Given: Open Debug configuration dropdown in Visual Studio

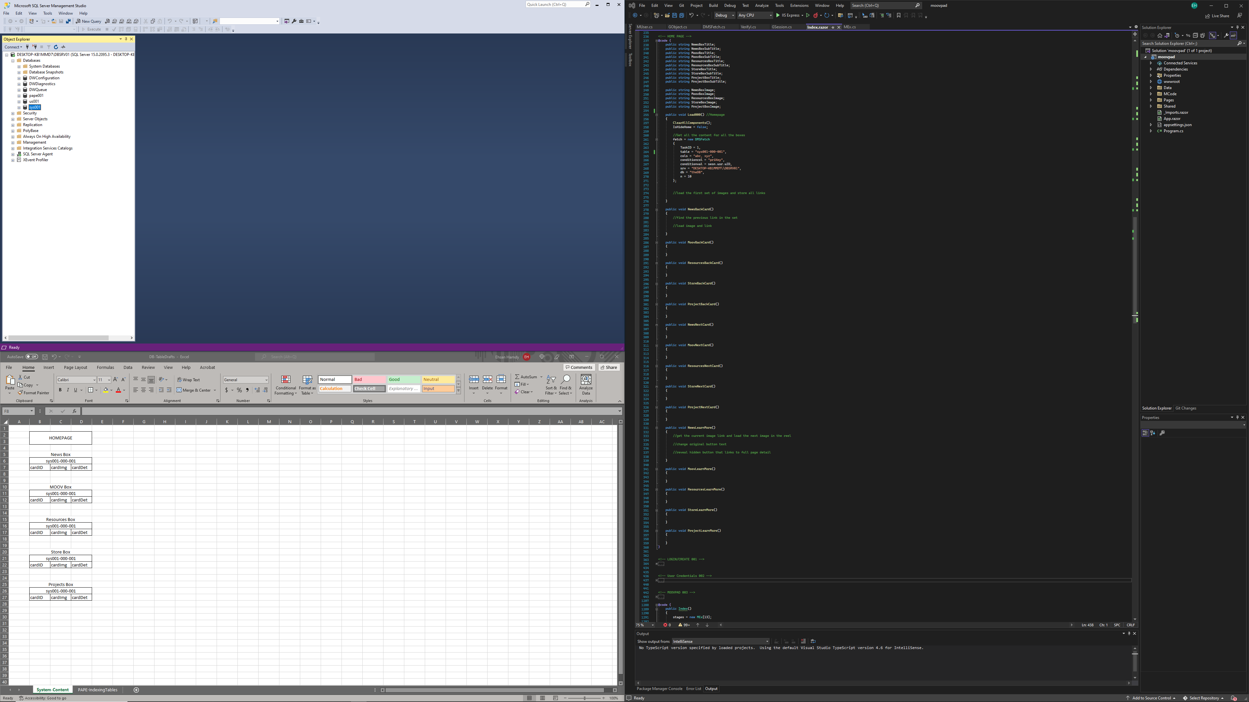Looking at the screenshot, I should [x=725, y=16].
